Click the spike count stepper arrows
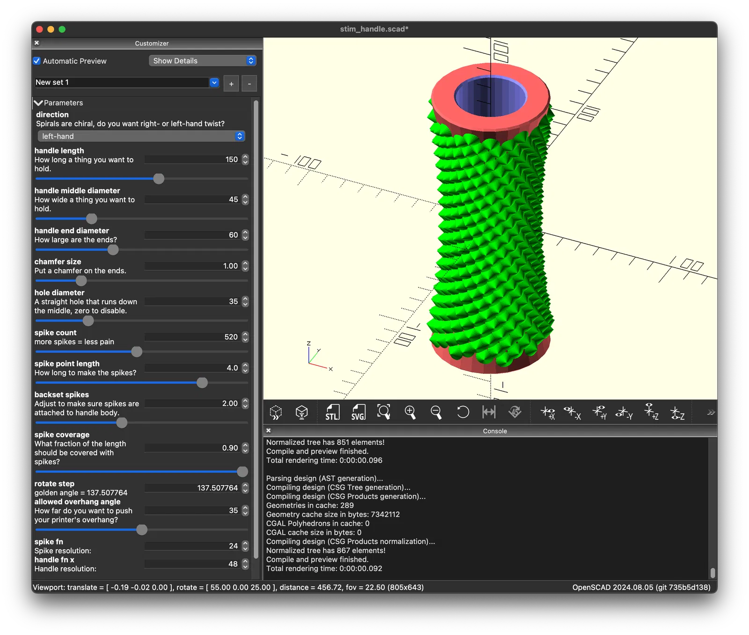The width and height of the screenshot is (749, 635). [x=245, y=337]
